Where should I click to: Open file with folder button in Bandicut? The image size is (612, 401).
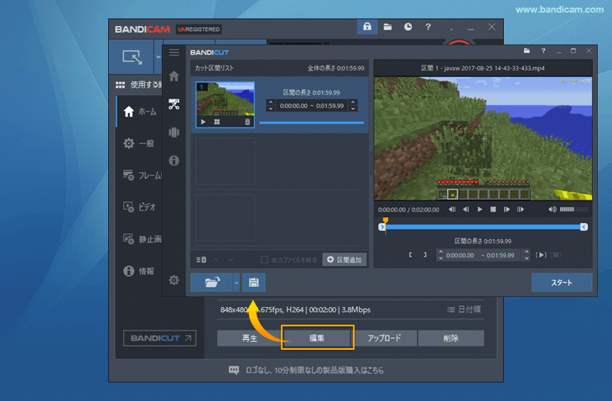[211, 283]
